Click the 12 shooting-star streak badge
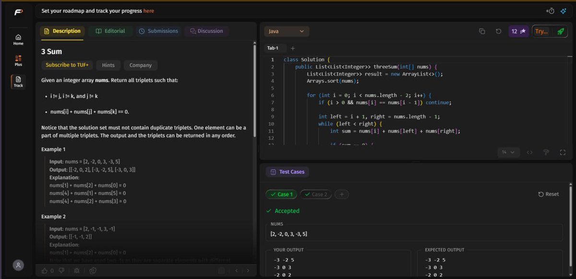Screen dimensions: 576x279 coord(518,31)
